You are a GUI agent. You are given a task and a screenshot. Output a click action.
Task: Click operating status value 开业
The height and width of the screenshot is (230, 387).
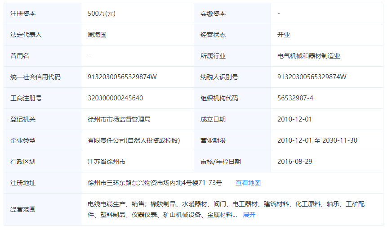284,35
